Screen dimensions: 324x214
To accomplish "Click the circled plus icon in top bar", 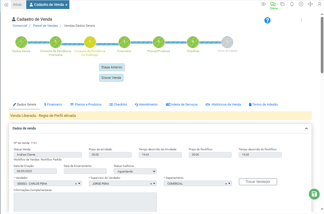I will coord(301,4).
